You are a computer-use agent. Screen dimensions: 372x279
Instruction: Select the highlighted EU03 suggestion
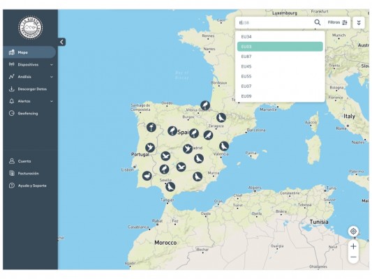point(280,47)
